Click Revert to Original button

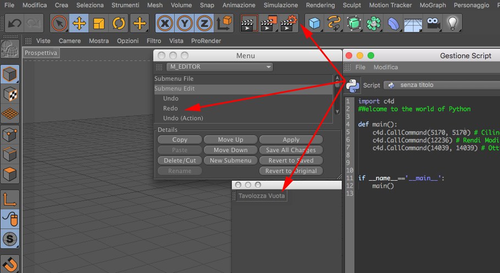point(291,171)
